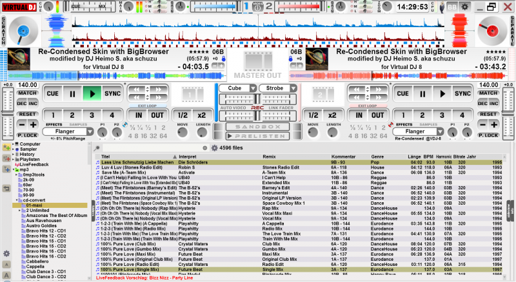Expand the 2 Unlimited folder
The image size is (516, 282).
pos(20,211)
